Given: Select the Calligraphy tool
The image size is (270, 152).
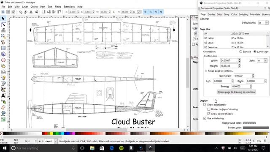Looking at the screenshot, I should click(3, 90).
